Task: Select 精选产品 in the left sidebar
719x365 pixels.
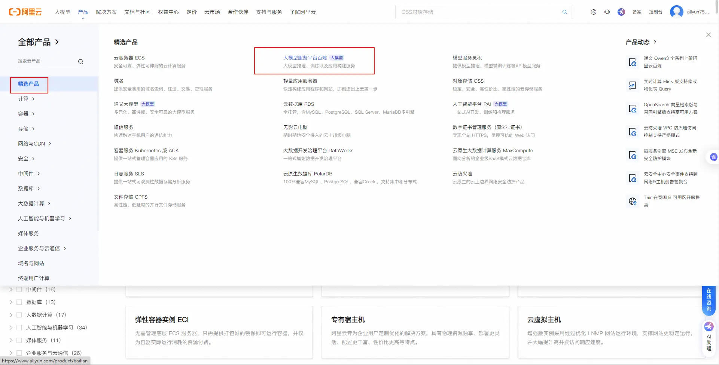Action: pos(28,84)
